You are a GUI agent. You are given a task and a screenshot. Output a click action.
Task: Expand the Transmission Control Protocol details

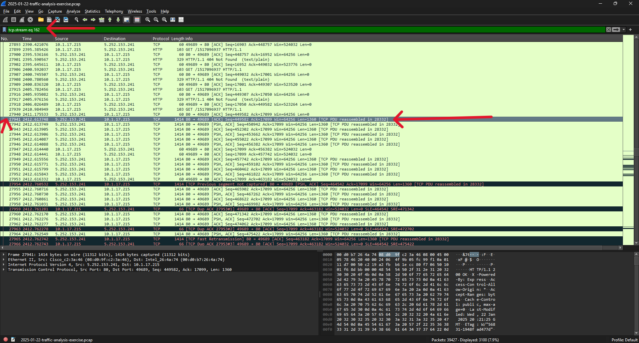tap(4, 270)
